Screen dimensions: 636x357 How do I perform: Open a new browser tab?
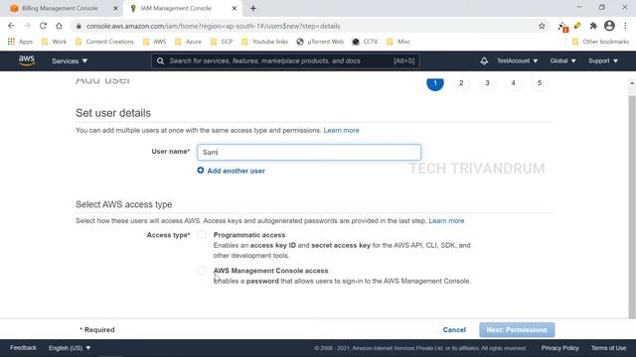[253, 8]
